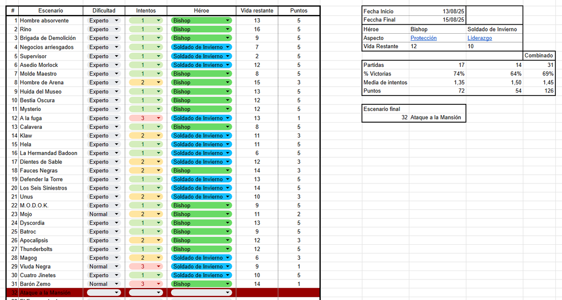Select the Supervisor scenario cell

[x=51, y=56]
